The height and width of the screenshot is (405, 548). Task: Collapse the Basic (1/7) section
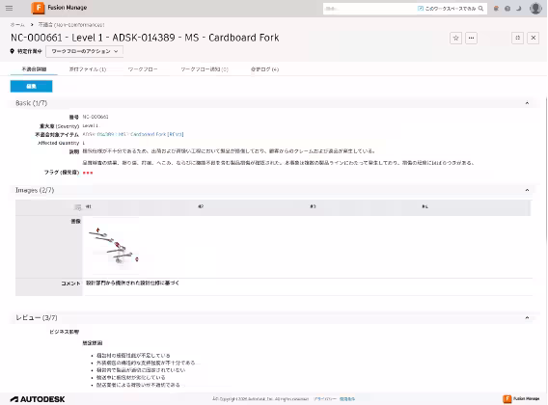[x=527, y=103]
